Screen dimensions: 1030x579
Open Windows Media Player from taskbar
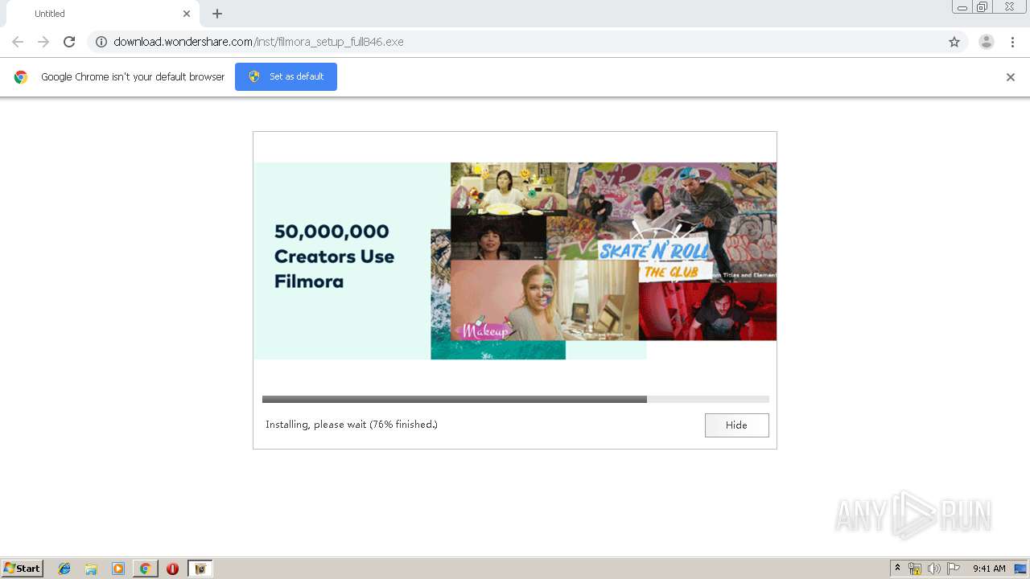[118, 569]
